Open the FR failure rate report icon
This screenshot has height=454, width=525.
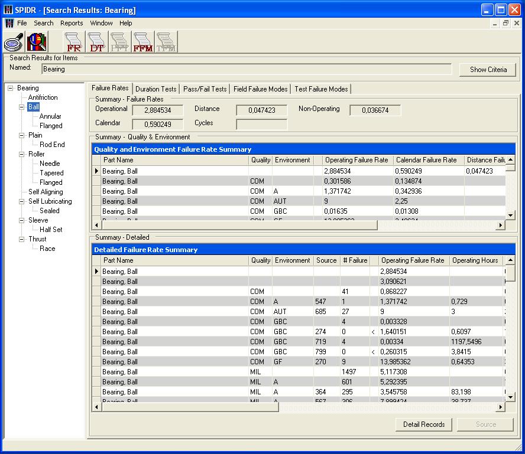pyautogui.click(x=74, y=42)
